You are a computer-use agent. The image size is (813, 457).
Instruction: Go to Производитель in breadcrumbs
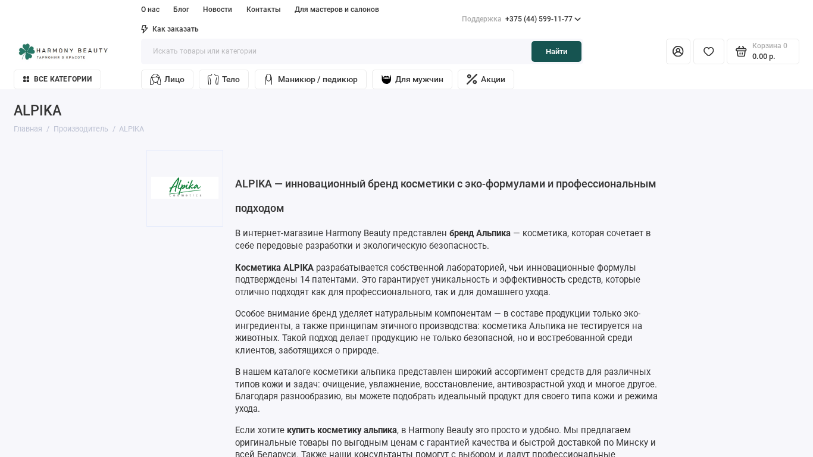click(81, 129)
